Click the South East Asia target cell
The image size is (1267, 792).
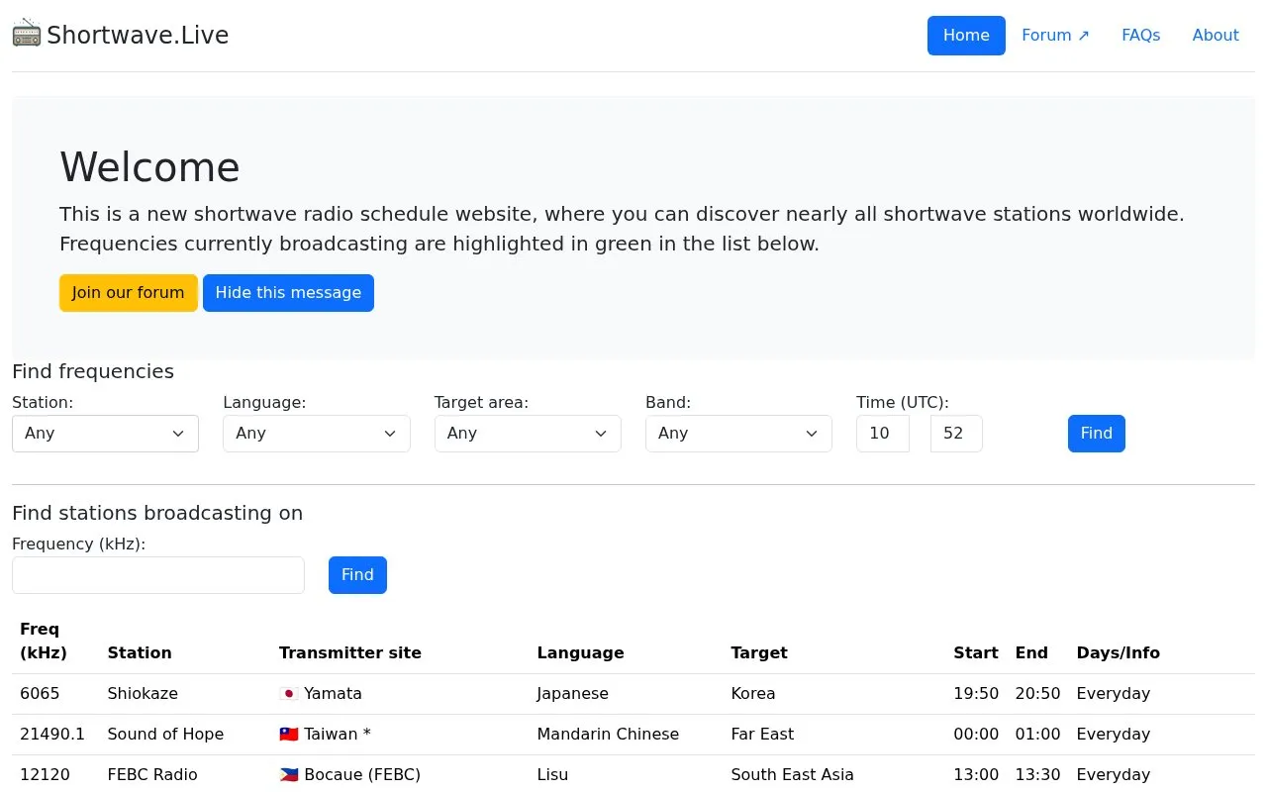(x=792, y=775)
